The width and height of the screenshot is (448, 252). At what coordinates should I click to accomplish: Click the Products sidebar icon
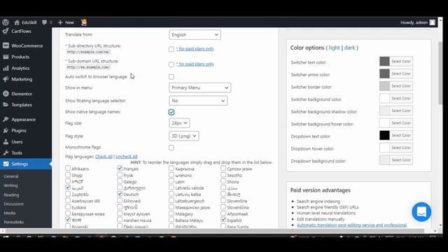click(6, 57)
